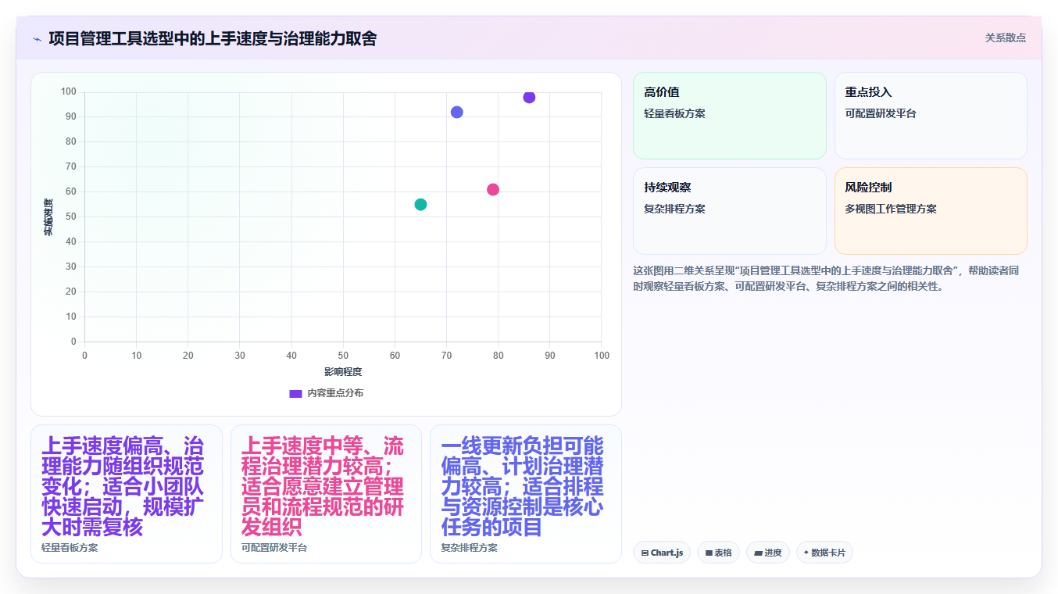Image resolution: width=1058 pixels, height=594 pixels.
Task: Select the Chart.js tag chip
Action: tap(662, 553)
